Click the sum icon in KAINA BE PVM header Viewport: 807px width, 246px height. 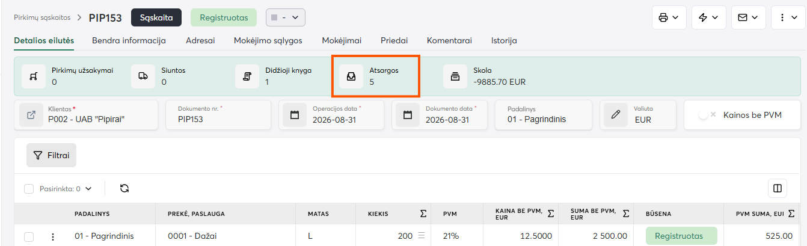pos(551,214)
